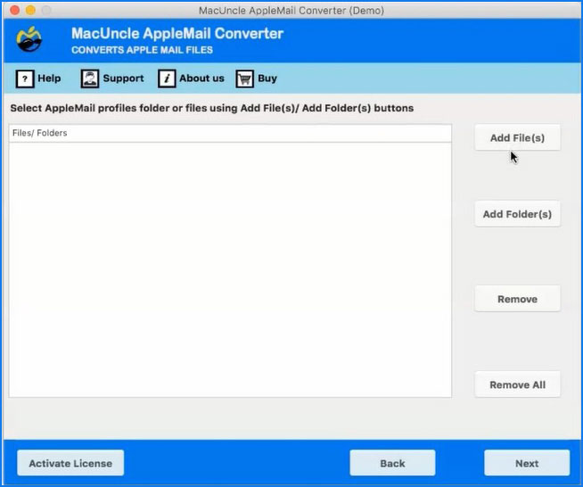This screenshot has height=487, width=583.
Task: Click inside the empty files list area
Action: tap(230, 269)
